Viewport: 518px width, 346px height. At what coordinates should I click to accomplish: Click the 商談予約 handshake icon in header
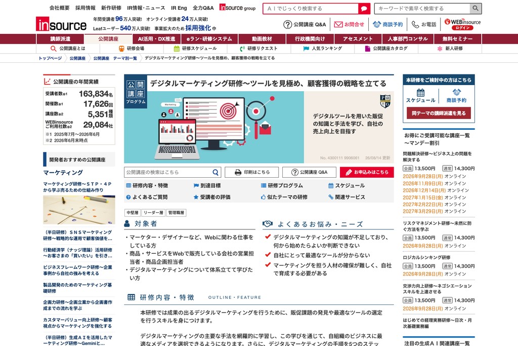pos(376,24)
